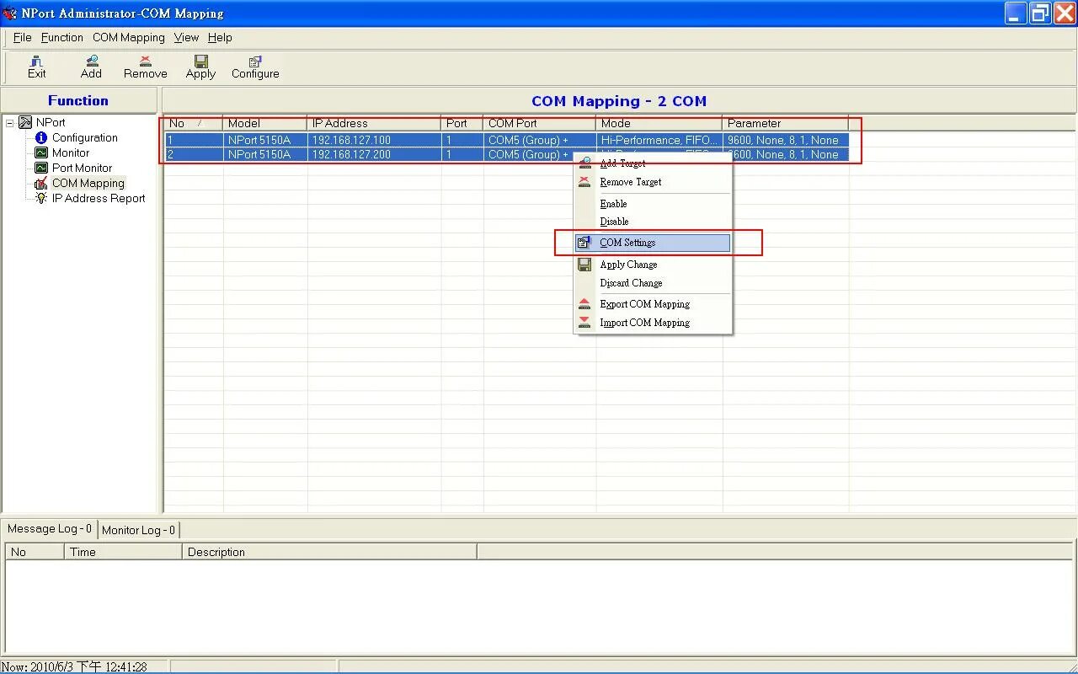Screen dimensions: 1078x674
Task: Click IP address 192.168.127.200 cell
Action: (x=374, y=154)
